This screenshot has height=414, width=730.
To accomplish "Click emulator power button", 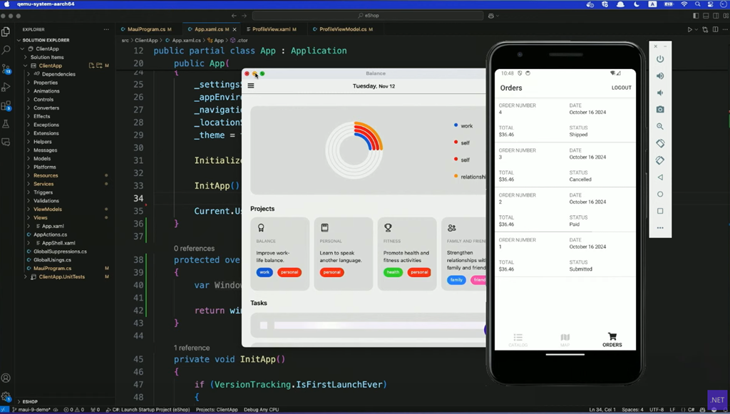I will click(x=659, y=59).
